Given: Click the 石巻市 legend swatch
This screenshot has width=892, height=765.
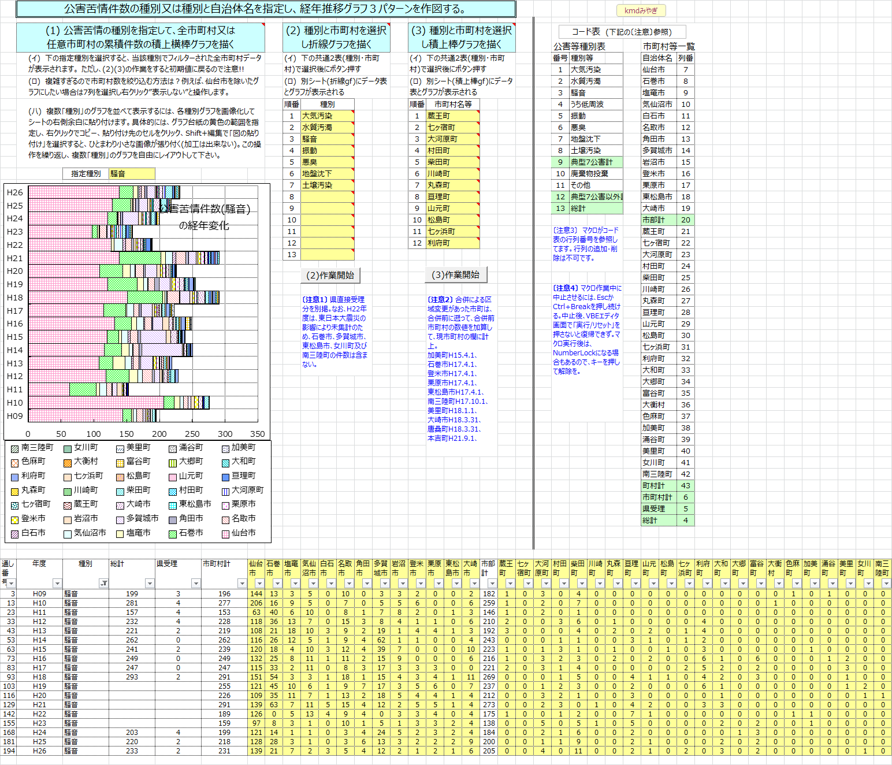Looking at the screenshot, I should (x=172, y=534).
